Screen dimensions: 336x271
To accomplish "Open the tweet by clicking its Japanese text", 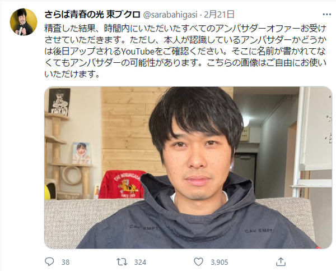I will [x=185, y=51].
